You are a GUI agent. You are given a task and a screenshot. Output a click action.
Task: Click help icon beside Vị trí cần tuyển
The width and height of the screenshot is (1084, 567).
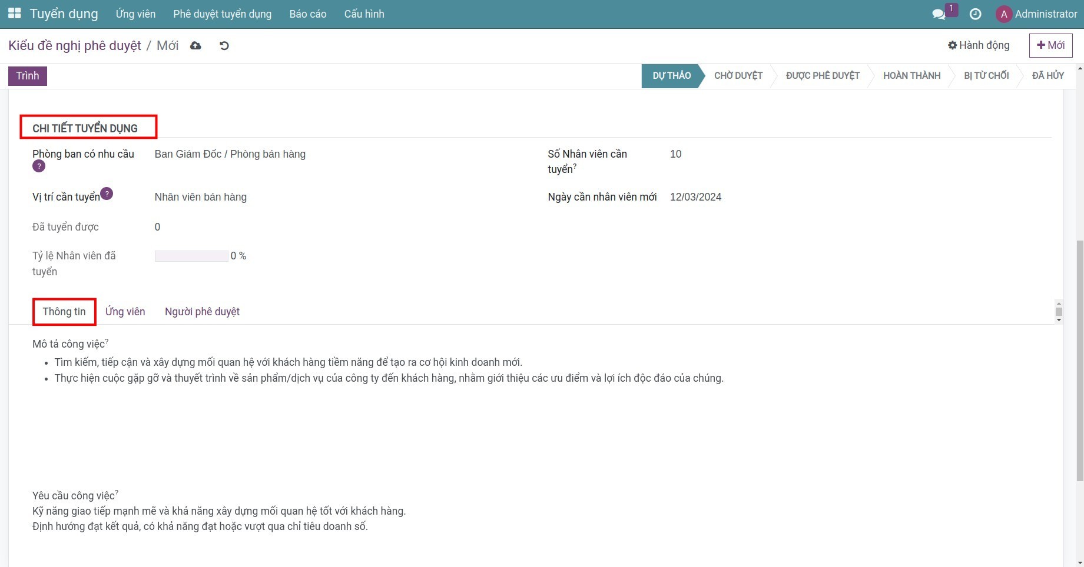(107, 194)
